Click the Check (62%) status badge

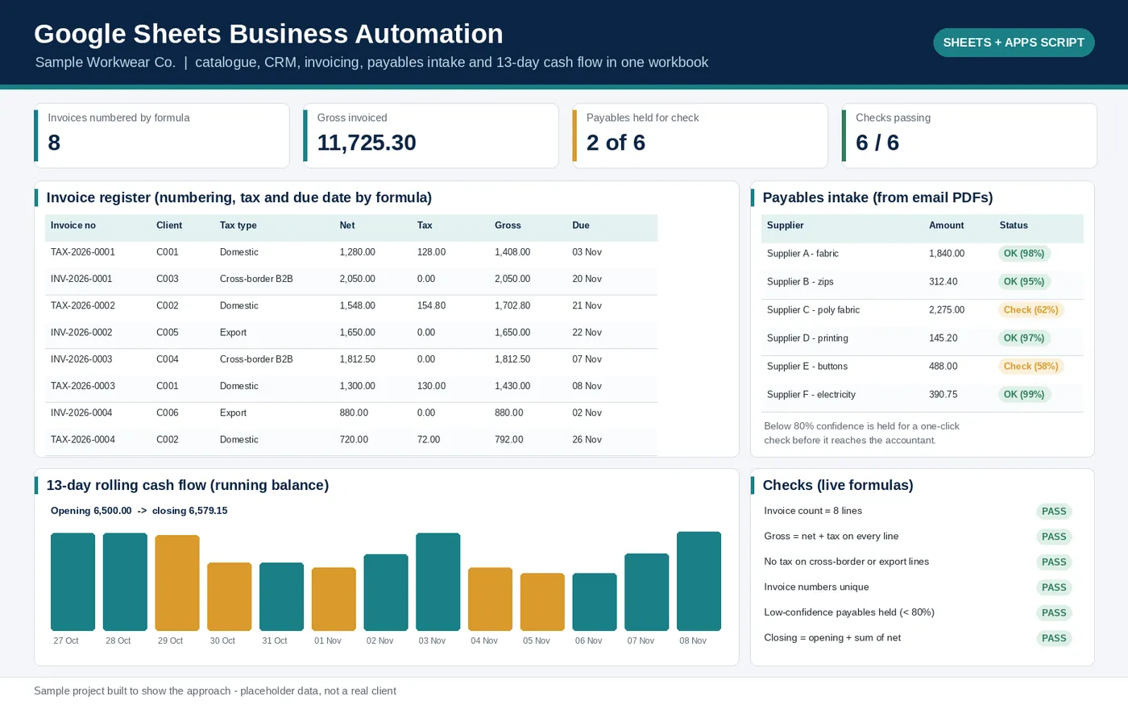click(x=1031, y=310)
